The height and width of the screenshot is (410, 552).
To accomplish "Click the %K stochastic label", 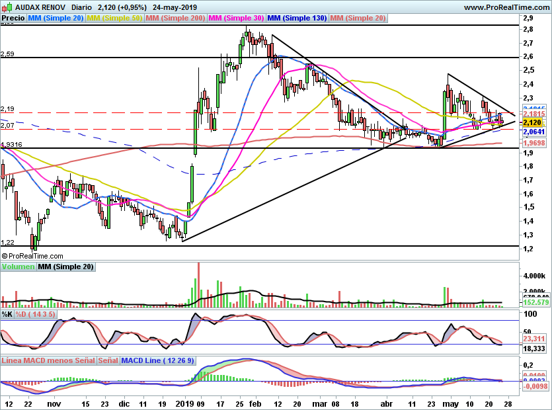I will (7, 314).
